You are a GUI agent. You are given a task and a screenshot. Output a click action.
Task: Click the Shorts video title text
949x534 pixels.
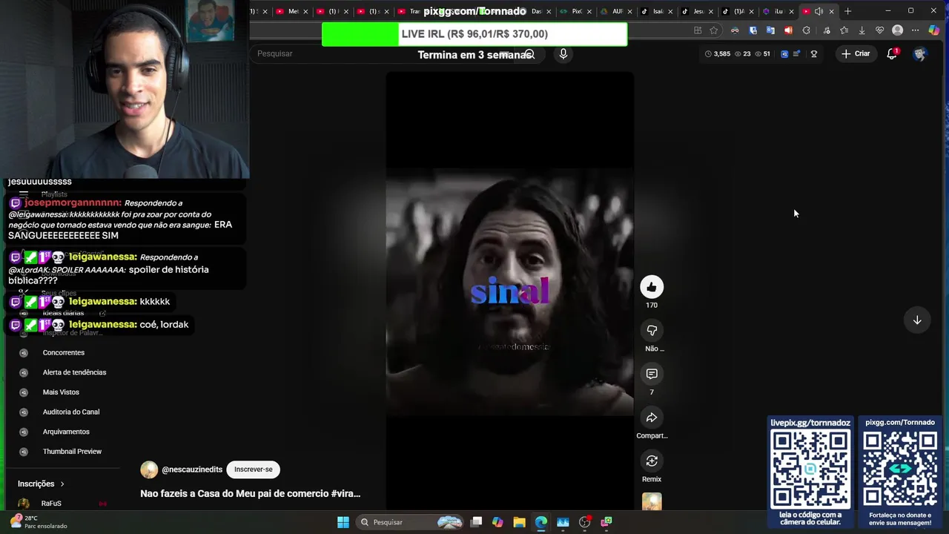(251, 493)
